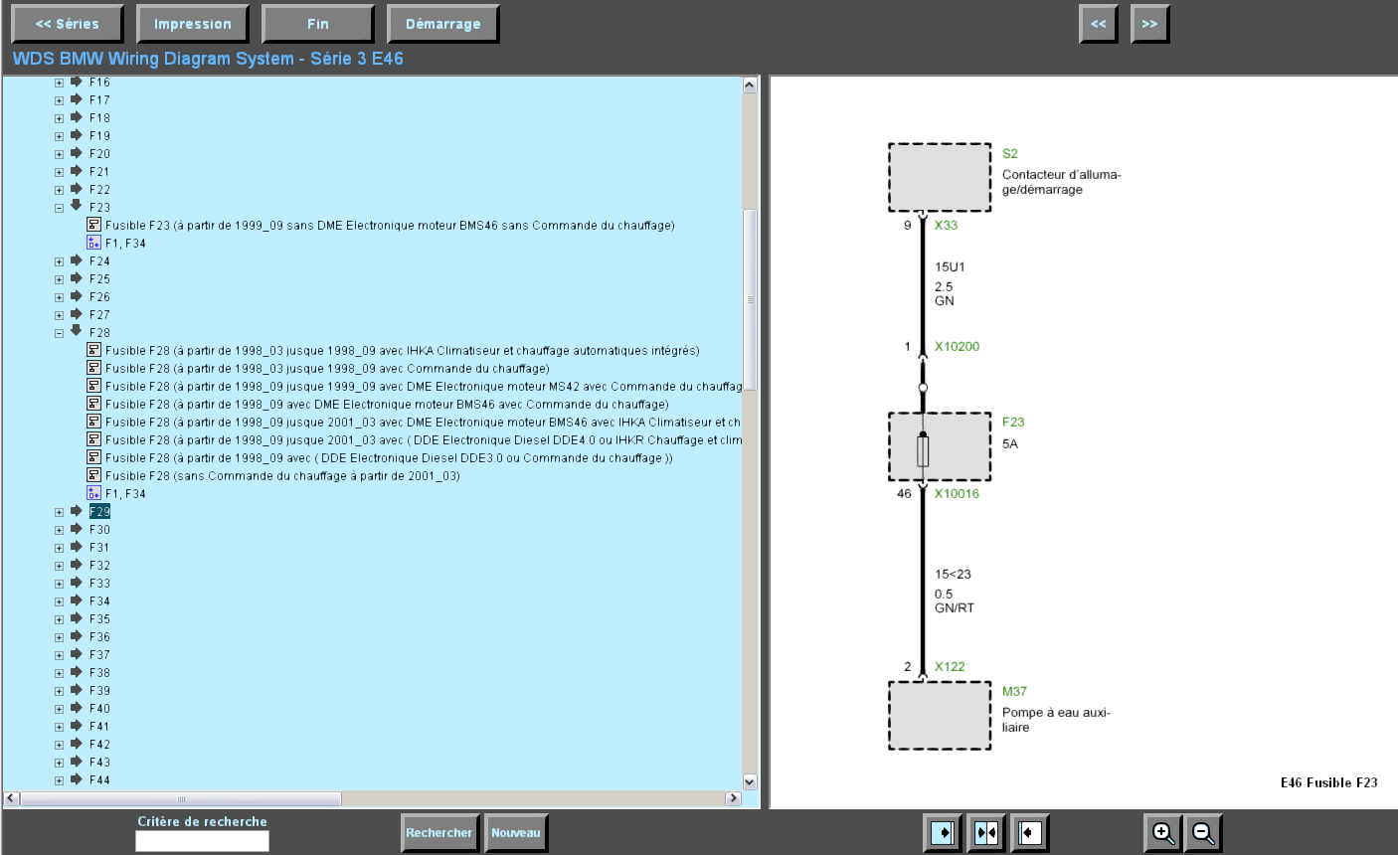Select the highlighted F29 tree item
This screenshot has height=855, width=1398.
[99, 511]
